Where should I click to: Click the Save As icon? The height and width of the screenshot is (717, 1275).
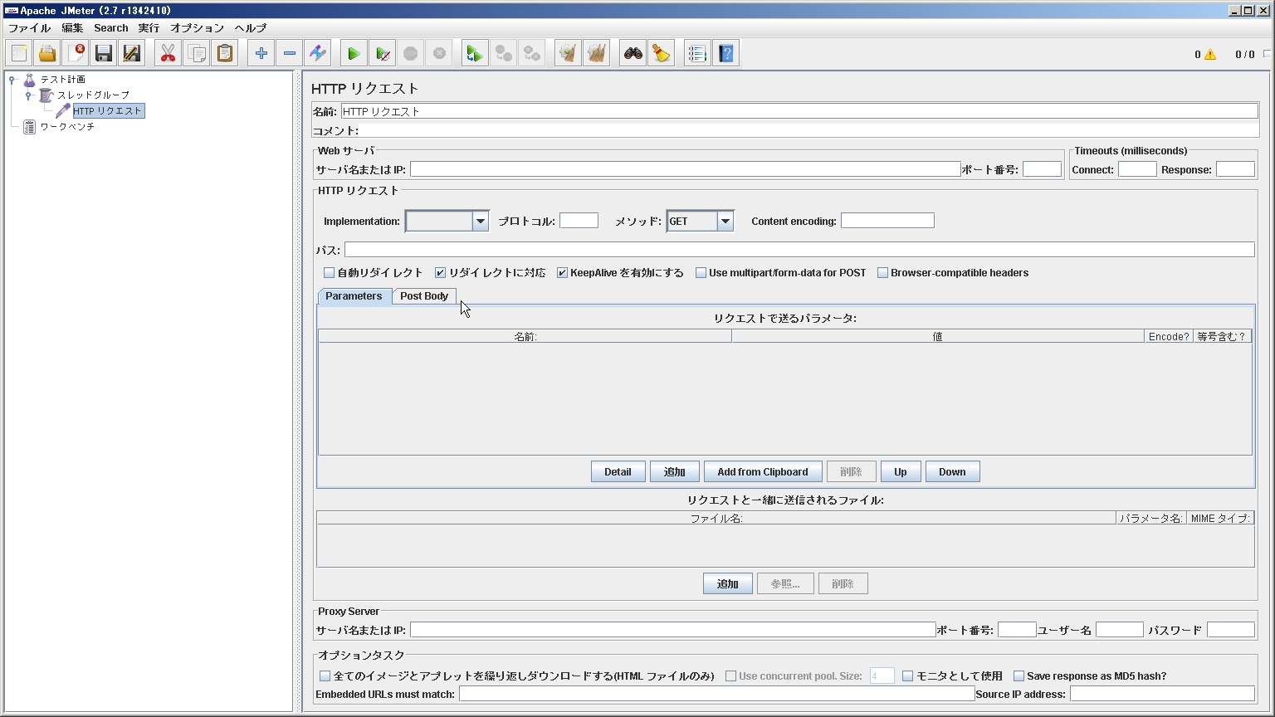point(132,54)
